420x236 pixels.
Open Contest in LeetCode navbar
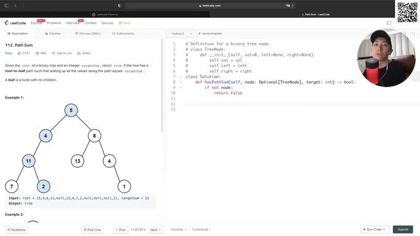pos(91,23)
